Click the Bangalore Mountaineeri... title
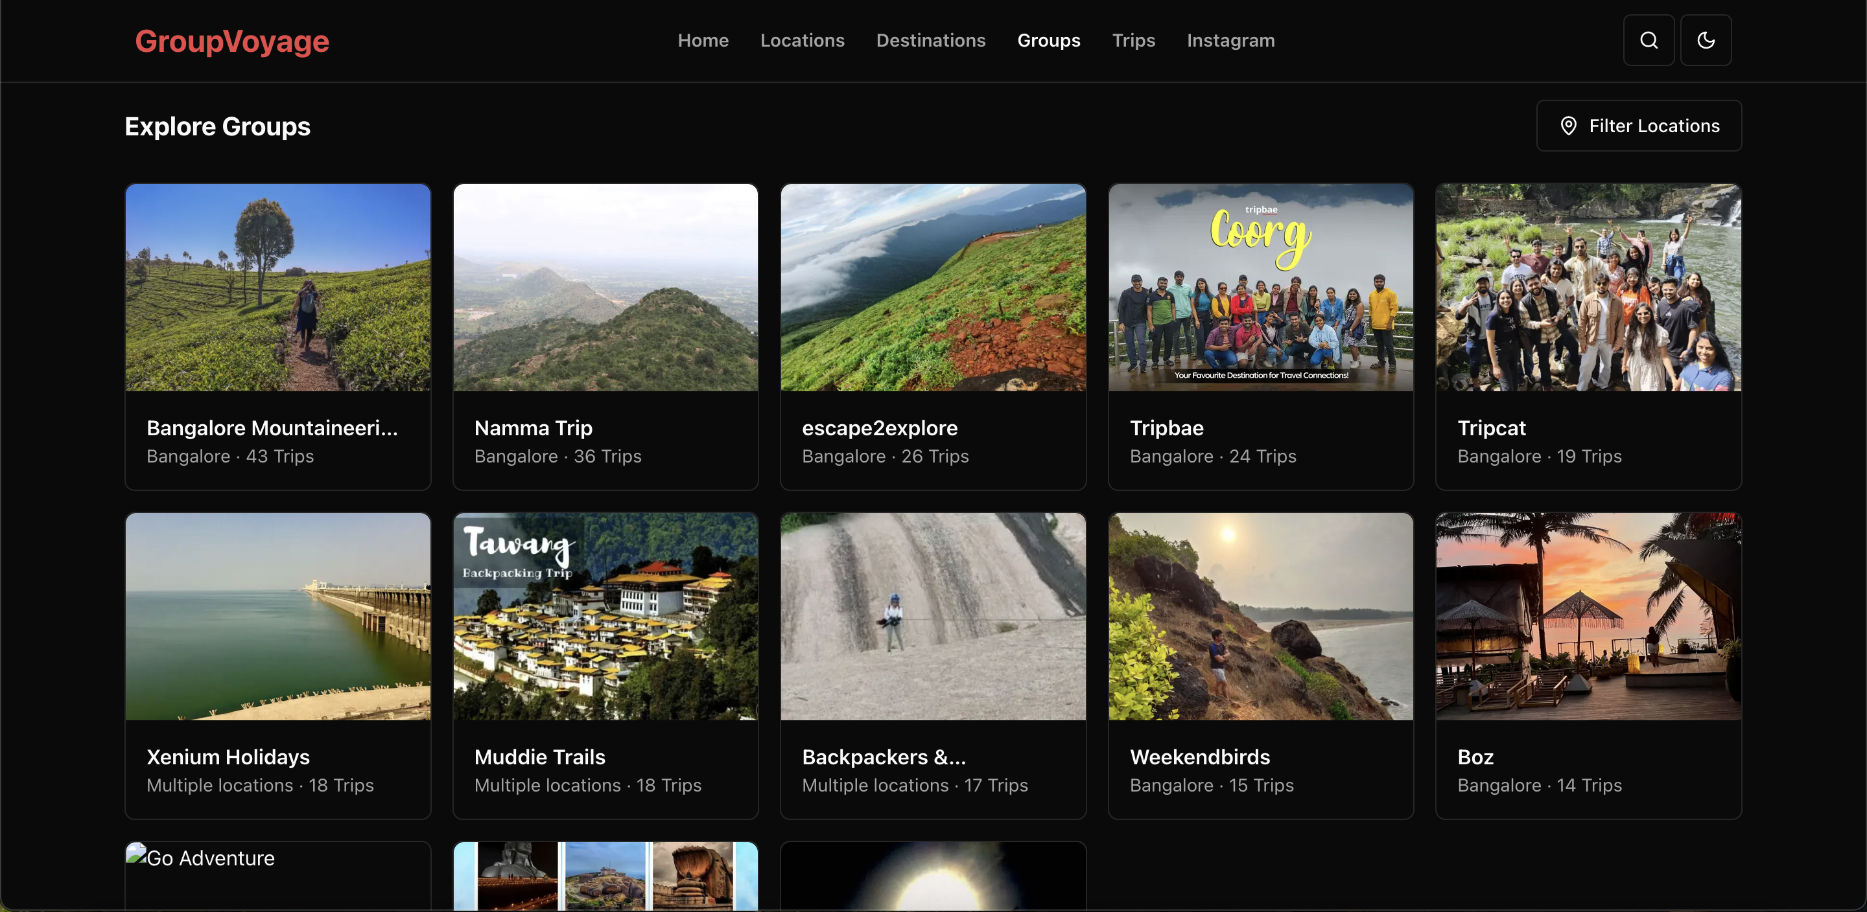The height and width of the screenshot is (912, 1867). click(x=272, y=428)
